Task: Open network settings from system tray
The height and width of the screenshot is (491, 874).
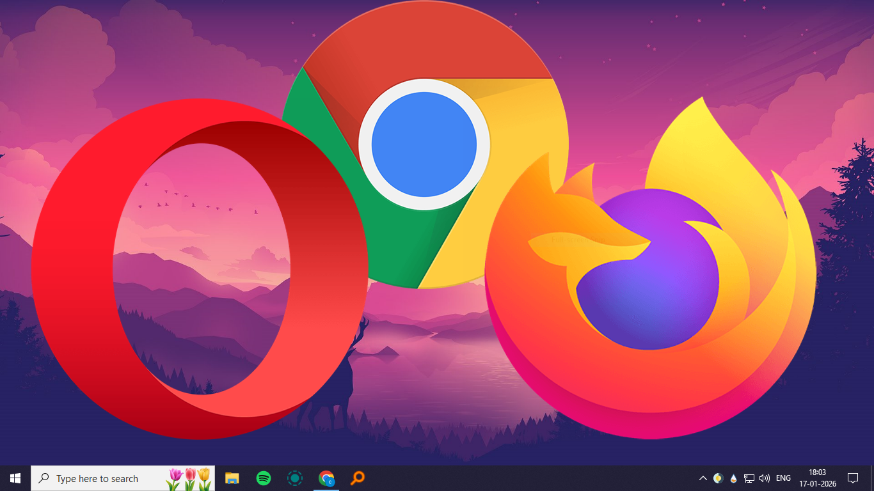Action: pos(749,478)
